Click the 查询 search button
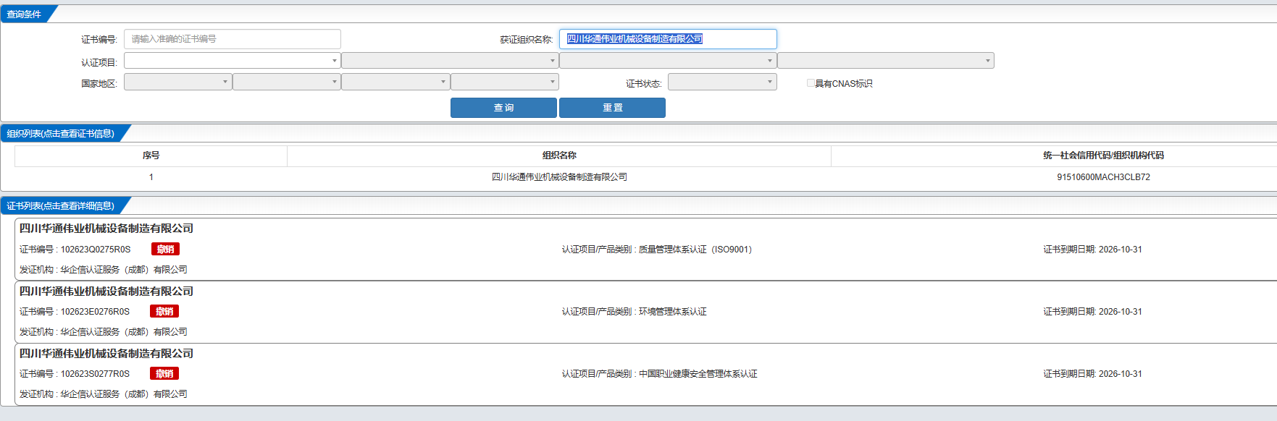This screenshot has width=1277, height=421. 503,108
